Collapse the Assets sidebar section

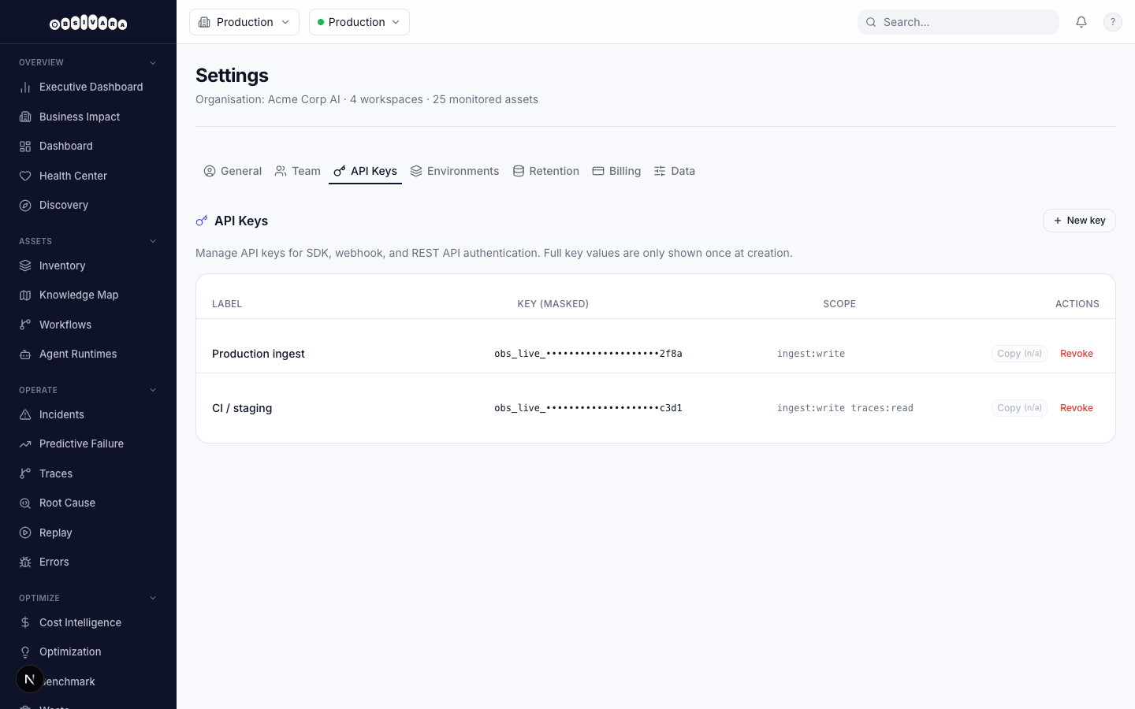click(x=153, y=241)
